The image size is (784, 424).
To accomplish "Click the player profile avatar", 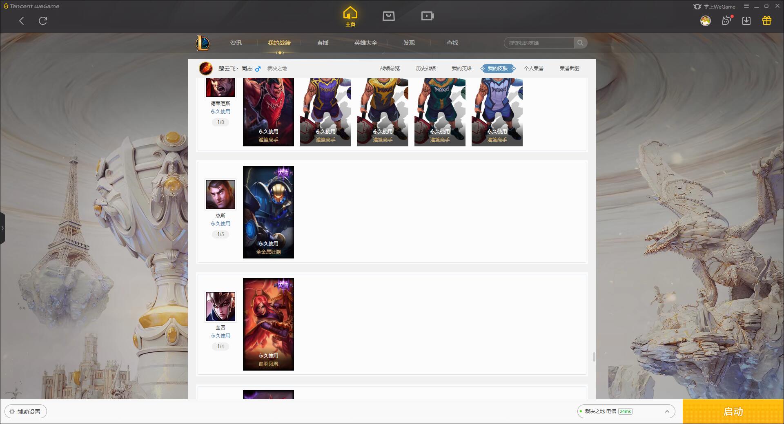I will point(206,68).
